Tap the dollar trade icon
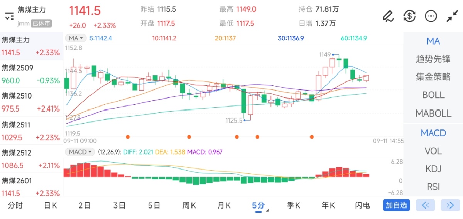The height and width of the screenshot is (219, 463). pos(409,16)
